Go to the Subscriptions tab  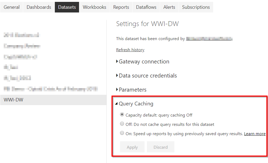[196, 7]
